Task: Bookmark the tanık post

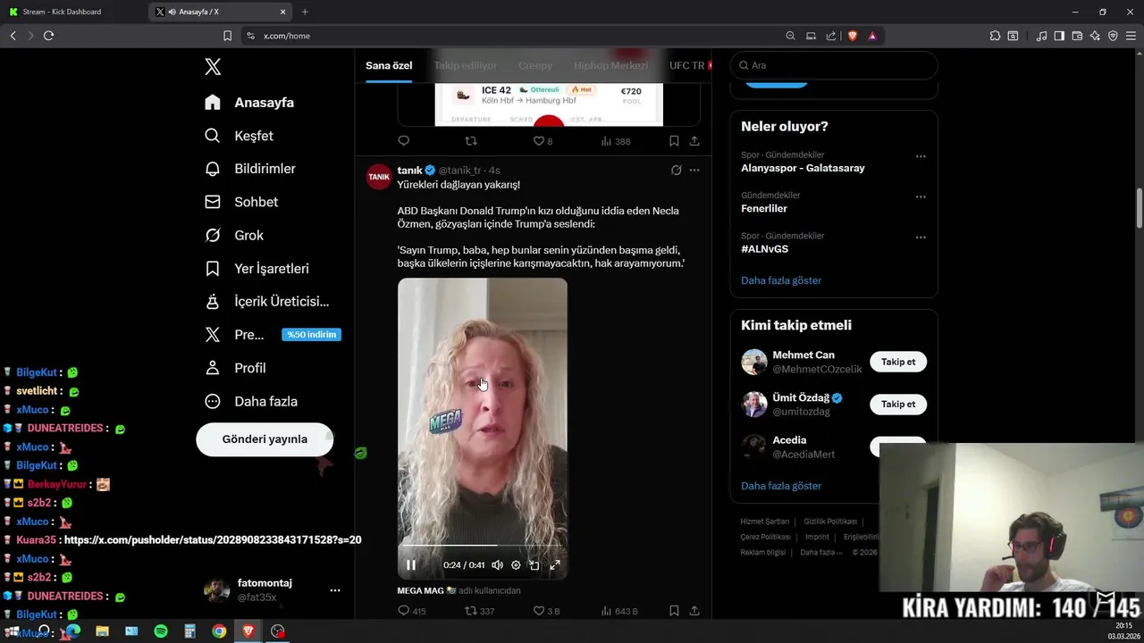Action: [674, 611]
